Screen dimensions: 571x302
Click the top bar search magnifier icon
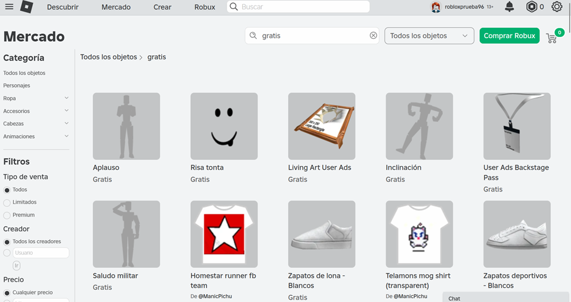234,7
